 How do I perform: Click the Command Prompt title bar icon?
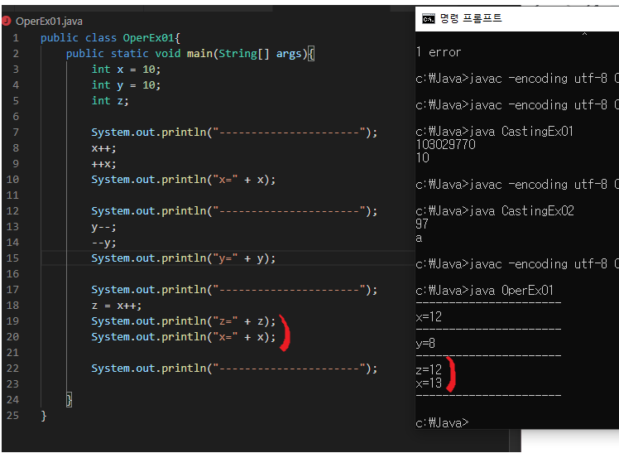coord(429,18)
